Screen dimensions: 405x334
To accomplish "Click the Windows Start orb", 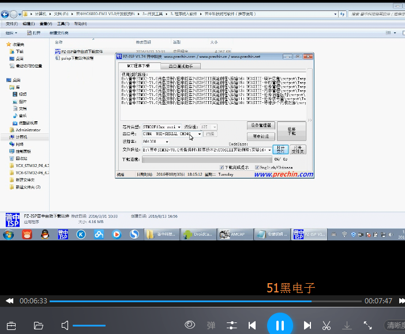I will click(9, 235).
